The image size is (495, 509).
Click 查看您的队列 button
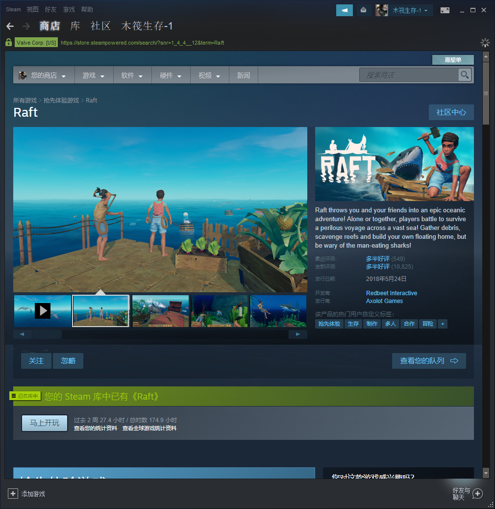pyautogui.click(x=429, y=360)
